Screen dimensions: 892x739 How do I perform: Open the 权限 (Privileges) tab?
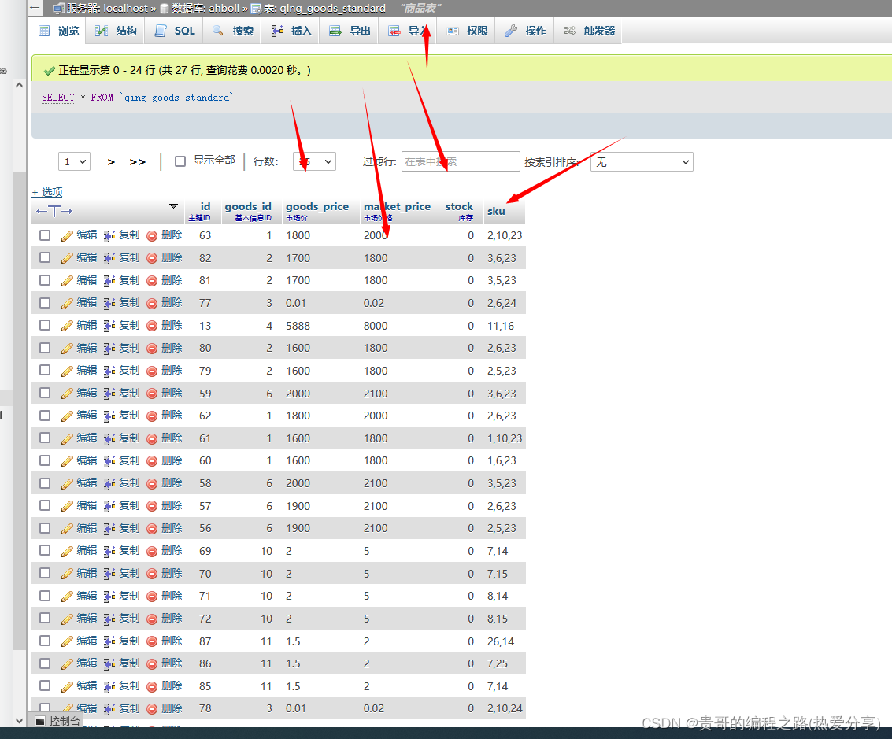pyautogui.click(x=467, y=31)
